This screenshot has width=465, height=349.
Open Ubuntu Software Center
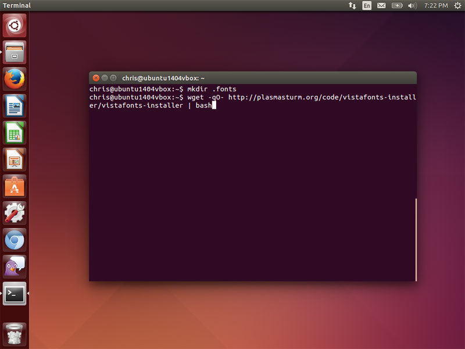[15, 186]
